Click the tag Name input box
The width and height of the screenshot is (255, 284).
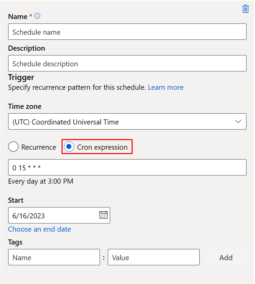pyautogui.click(x=54, y=257)
